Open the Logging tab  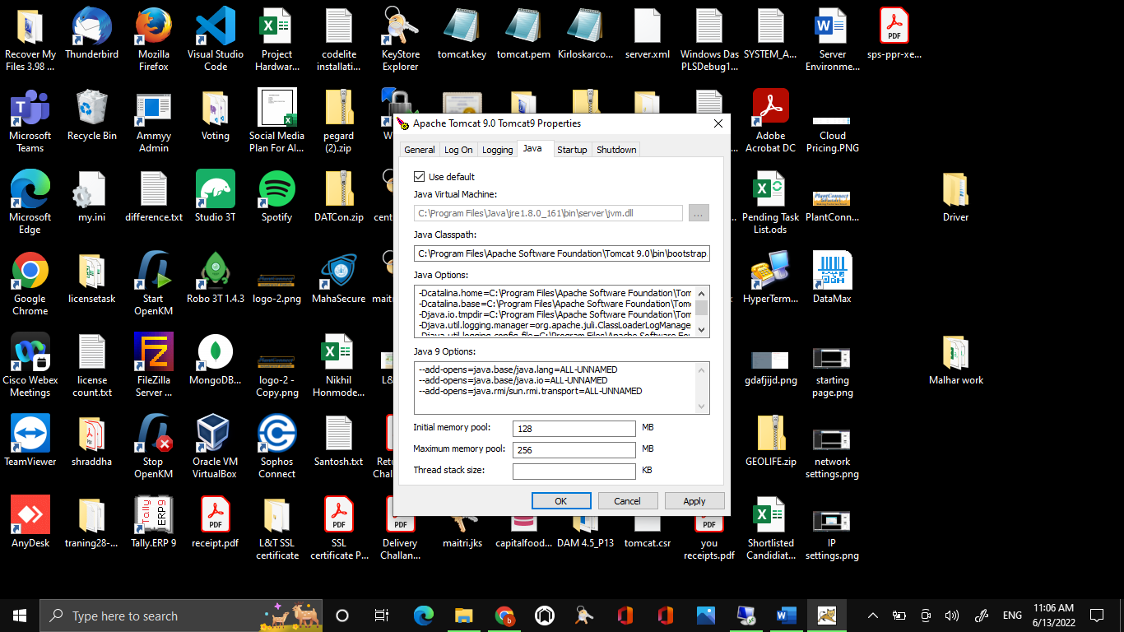pos(498,150)
